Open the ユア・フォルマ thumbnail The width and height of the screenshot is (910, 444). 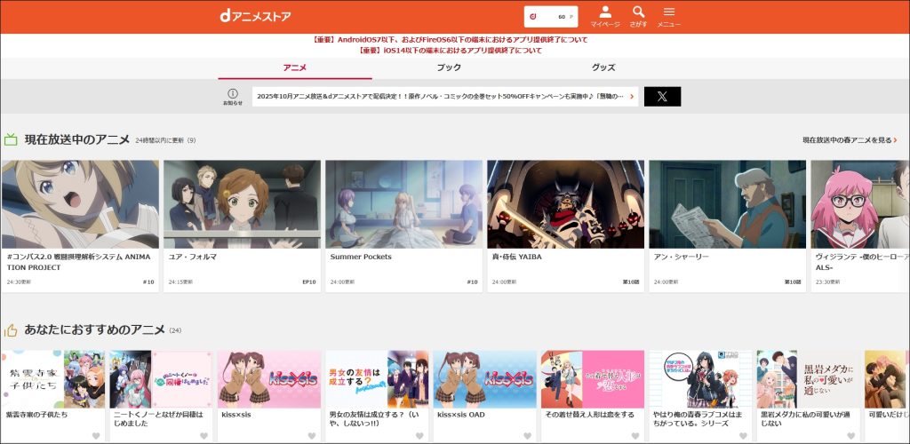[x=242, y=204]
